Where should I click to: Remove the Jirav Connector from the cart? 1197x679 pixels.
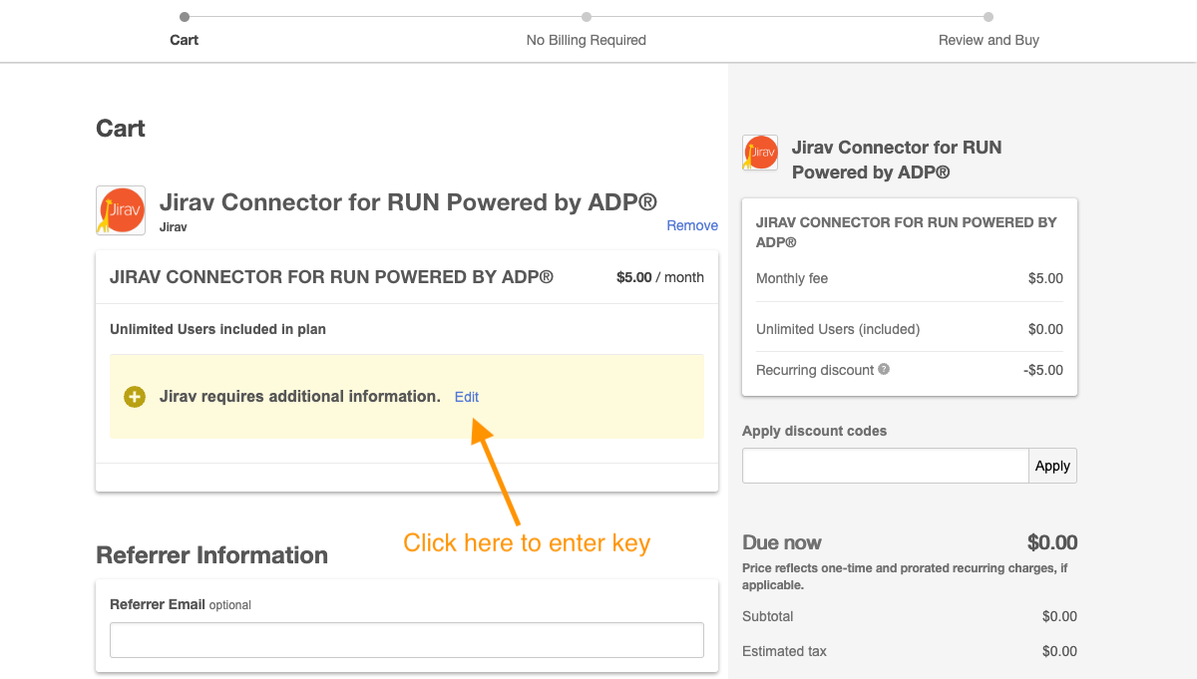692,225
